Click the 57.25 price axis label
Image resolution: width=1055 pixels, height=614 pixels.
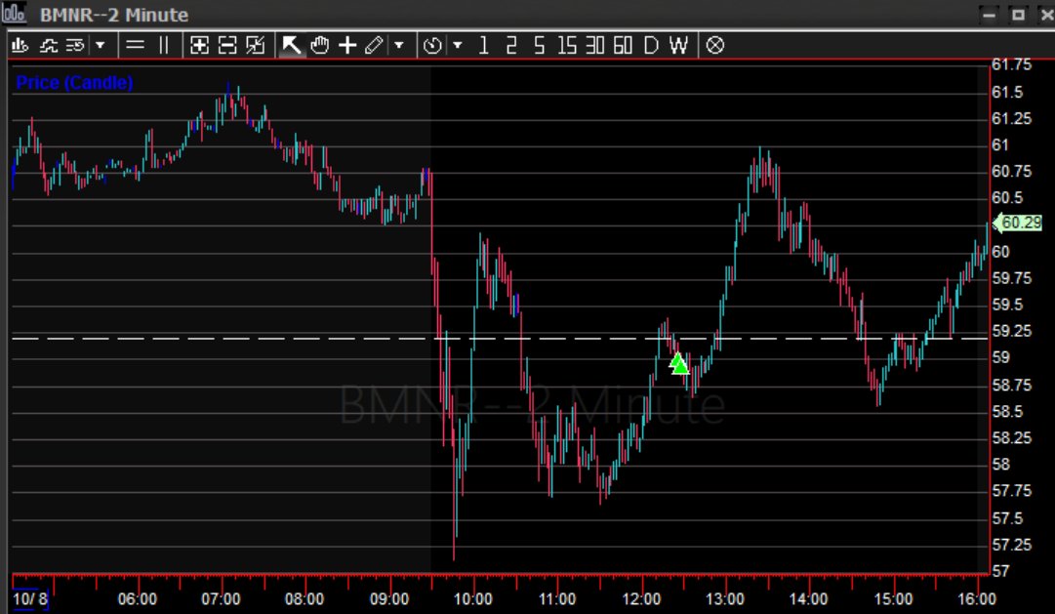[x=1012, y=544]
